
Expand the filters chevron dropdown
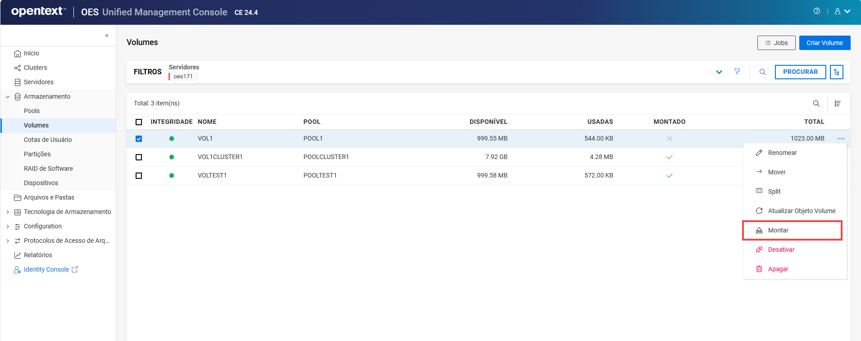[x=719, y=72]
